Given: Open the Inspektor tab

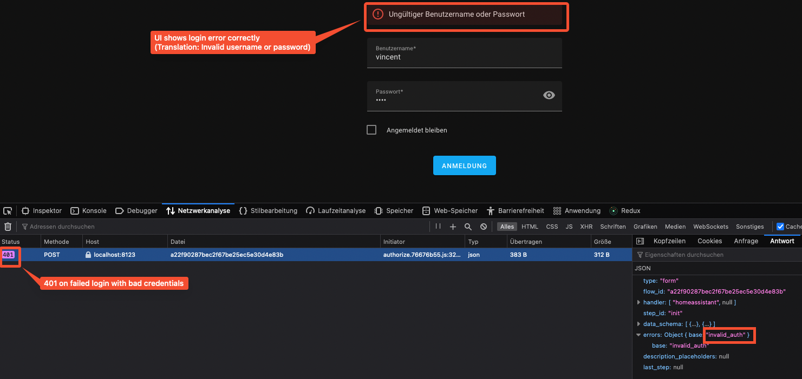Looking at the screenshot, I should pyautogui.click(x=42, y=211).
